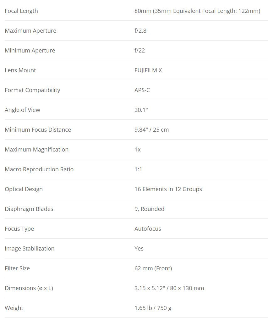Click the Autofocus value text
Image resolution: width=268 pixels, height=320 pixels.
(148, 229)
